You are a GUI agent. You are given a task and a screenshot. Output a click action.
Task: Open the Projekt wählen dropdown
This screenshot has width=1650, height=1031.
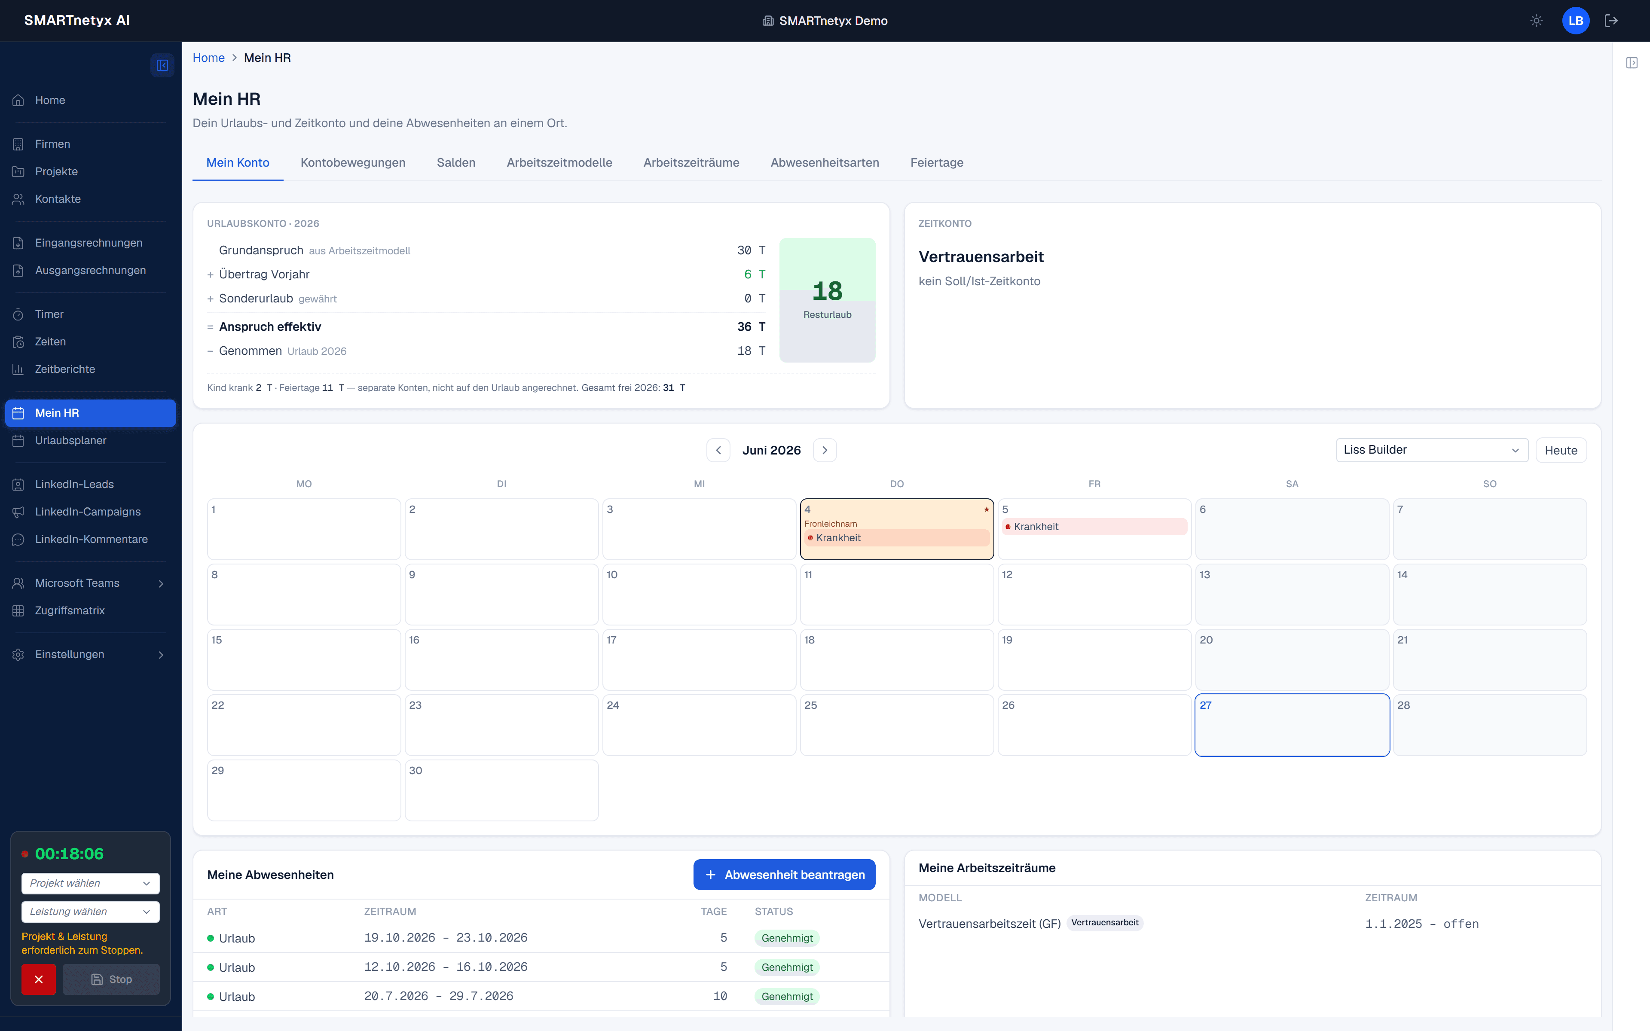[x=91, y=883]
